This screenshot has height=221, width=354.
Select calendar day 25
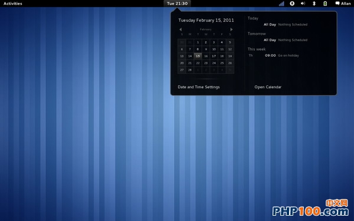(222, 63)
